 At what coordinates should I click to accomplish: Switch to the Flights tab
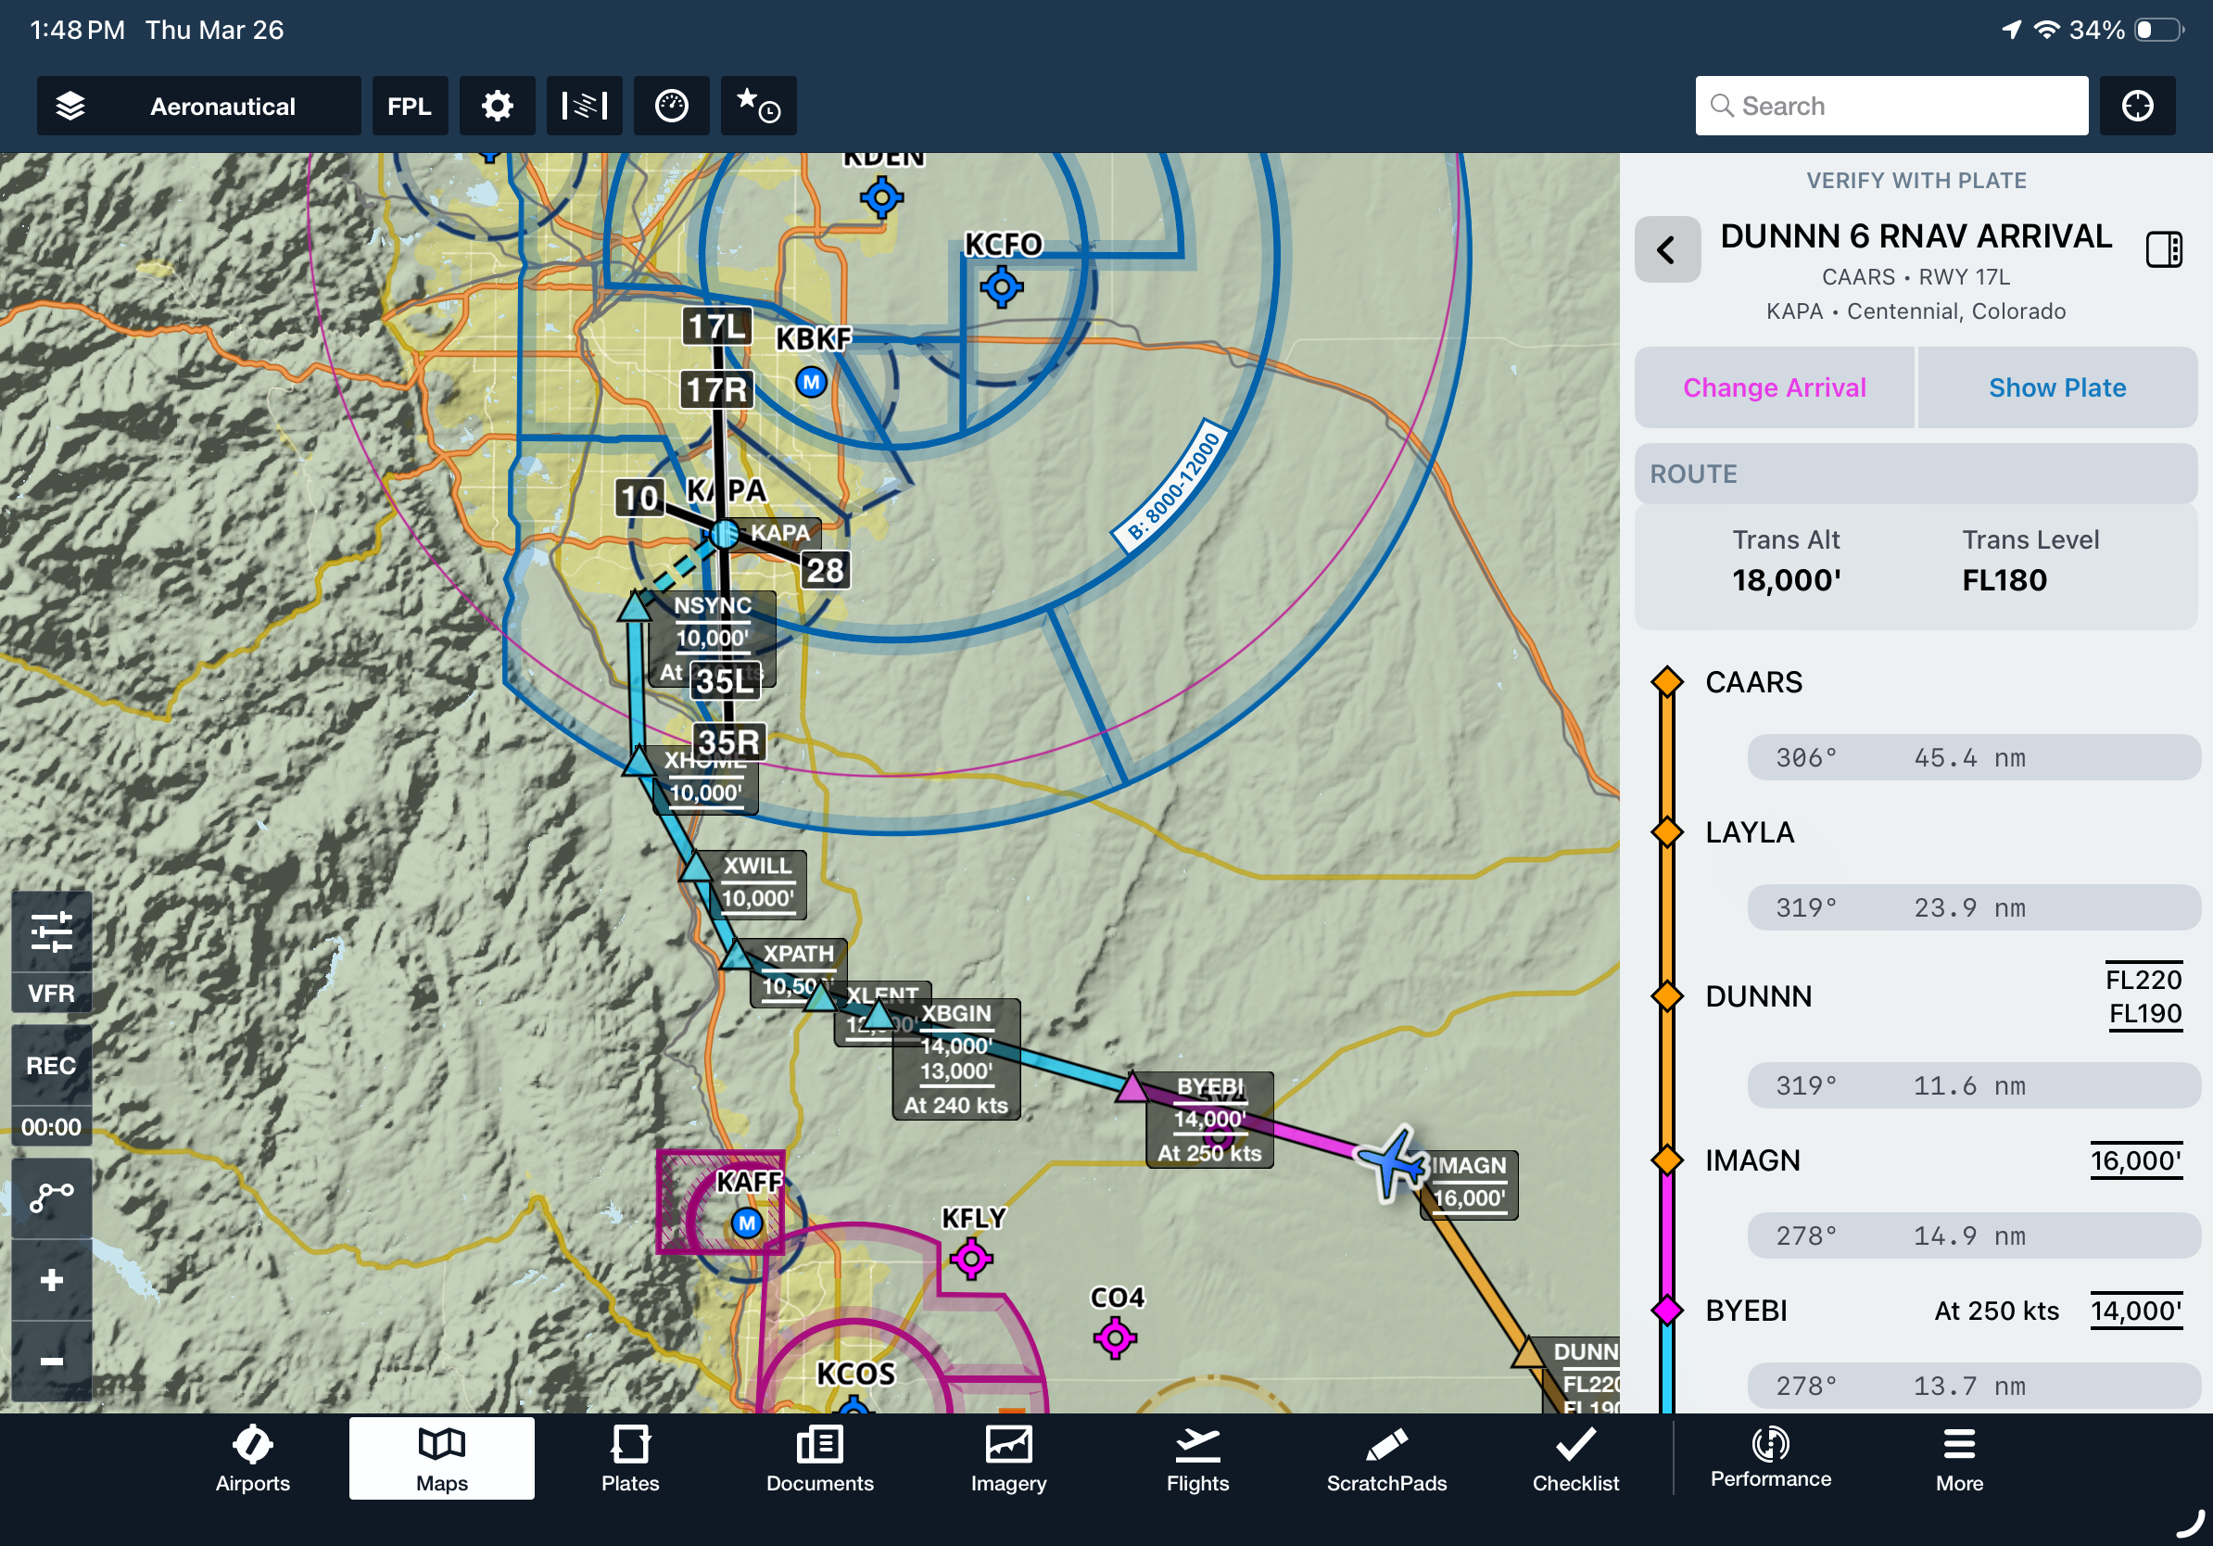coord(1196,1459)
